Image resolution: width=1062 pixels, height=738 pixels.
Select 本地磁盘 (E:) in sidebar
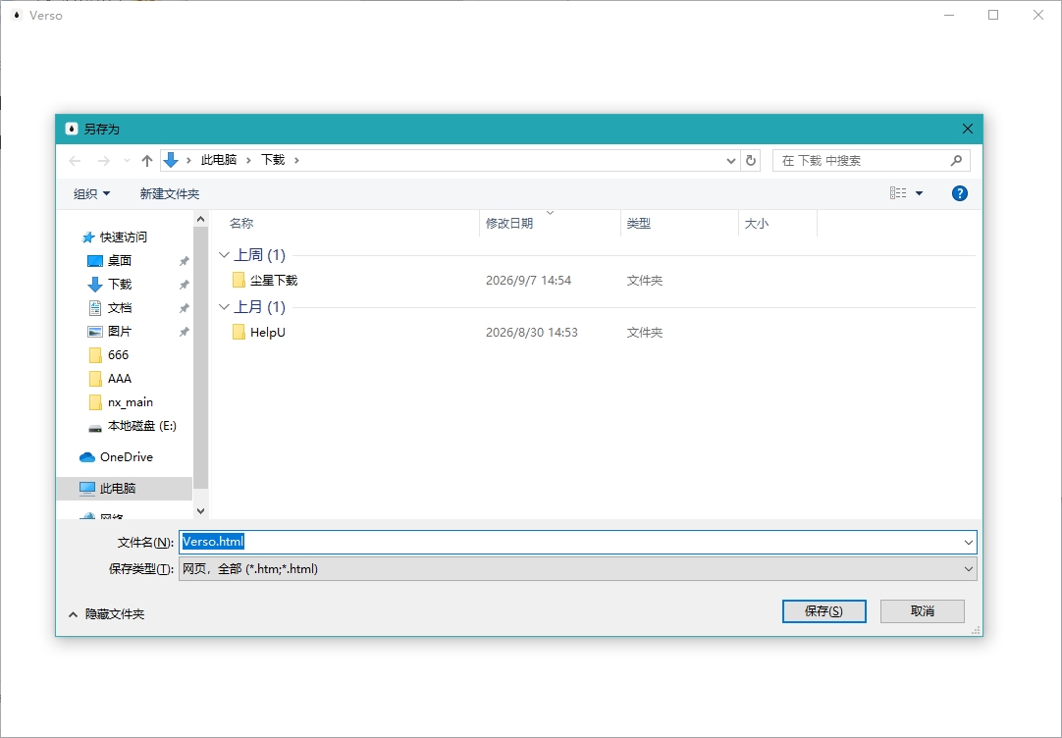point(141,426)
